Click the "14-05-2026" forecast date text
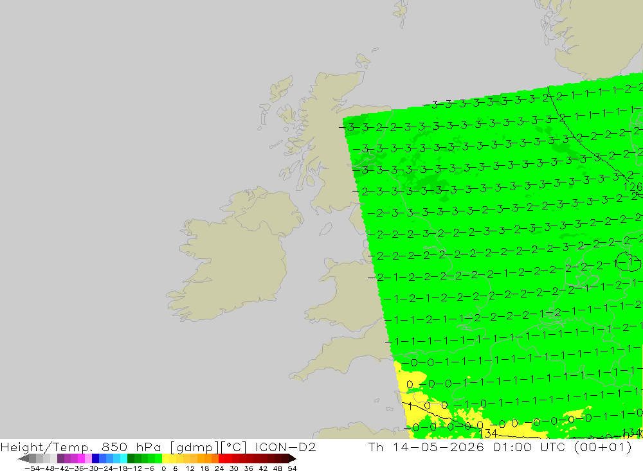Screen dimensions: 643x471 [439, 447]
